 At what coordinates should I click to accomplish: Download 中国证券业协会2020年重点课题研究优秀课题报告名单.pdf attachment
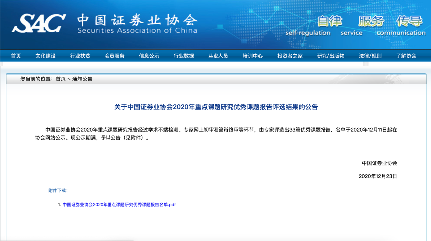[119, 205]
